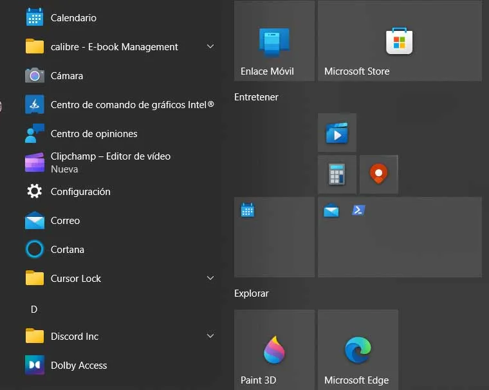Select the "Clipchamp – Editor de vídeo" label
Screen dimensions: 489x390
[111, 156]
